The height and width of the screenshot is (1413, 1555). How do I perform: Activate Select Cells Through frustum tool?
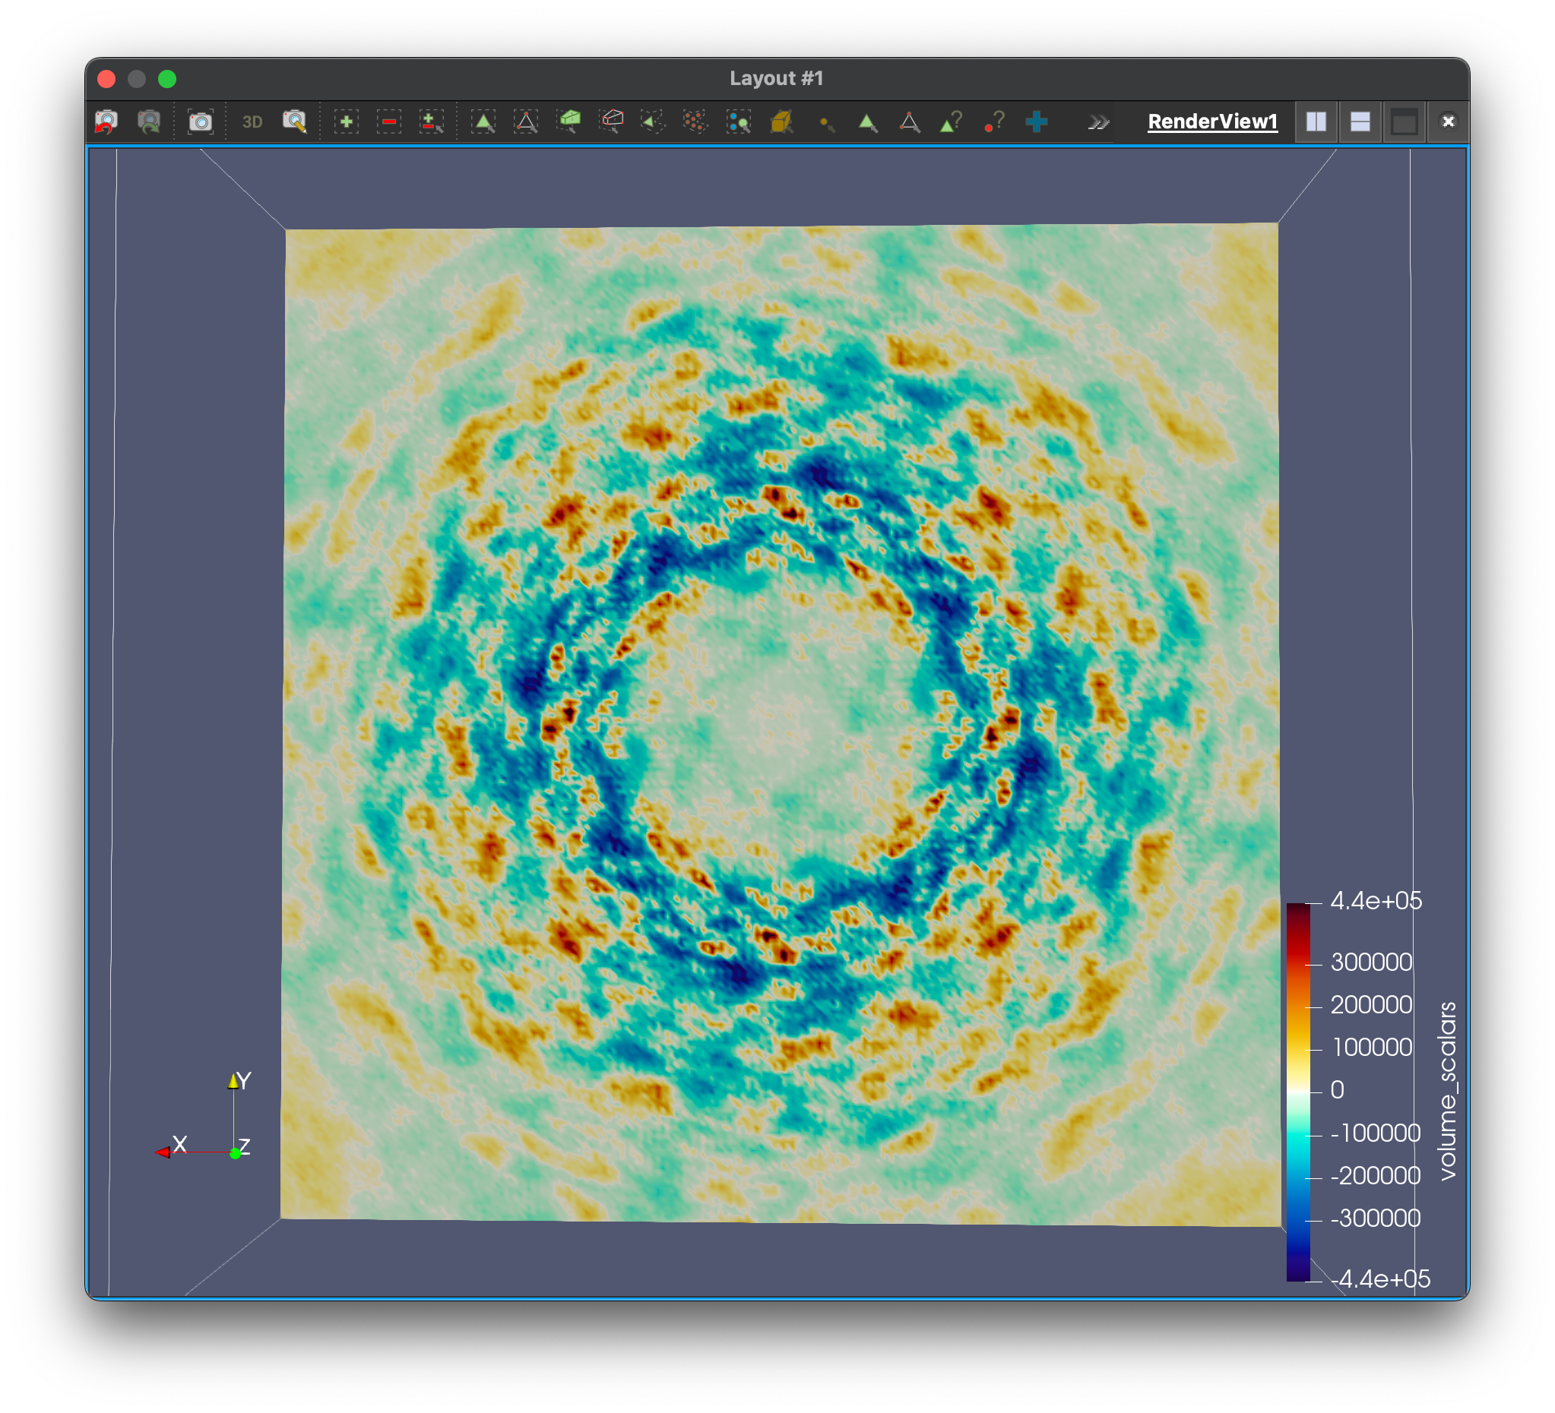coord(569,121)
